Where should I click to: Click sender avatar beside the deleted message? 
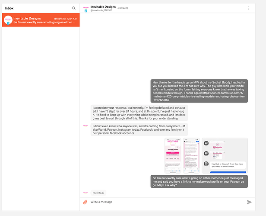point(85,193)
